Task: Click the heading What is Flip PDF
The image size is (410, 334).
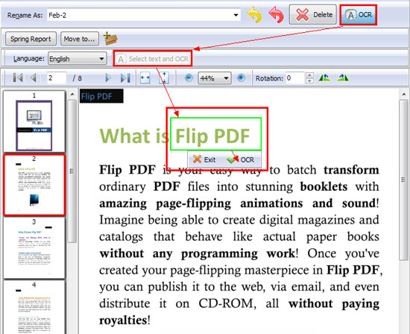Action: pos(174,136)
